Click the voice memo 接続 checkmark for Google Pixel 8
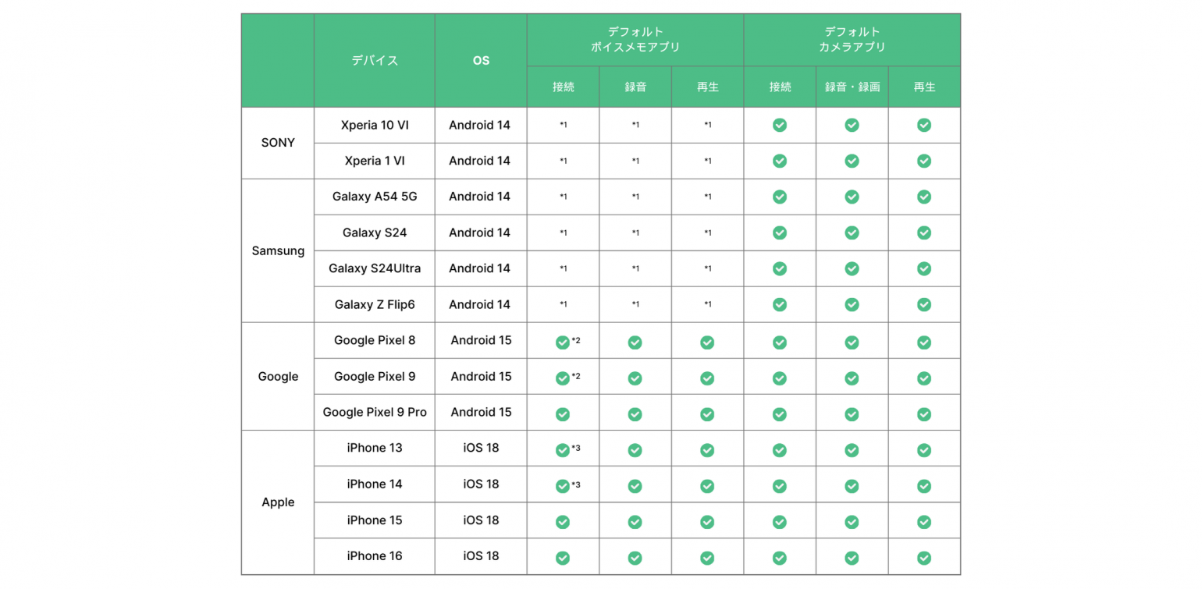1202x589 pixels. point(562,342)
